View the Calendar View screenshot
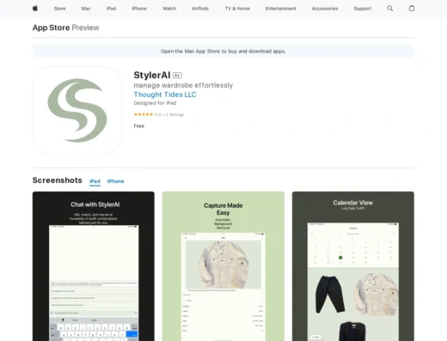The image size is (447, 341). tap(353, 266)
